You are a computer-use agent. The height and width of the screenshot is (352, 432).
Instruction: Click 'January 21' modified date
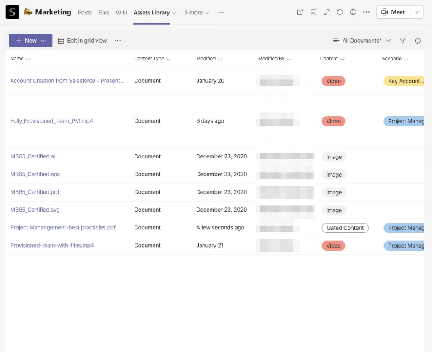(x=210, y=245)
